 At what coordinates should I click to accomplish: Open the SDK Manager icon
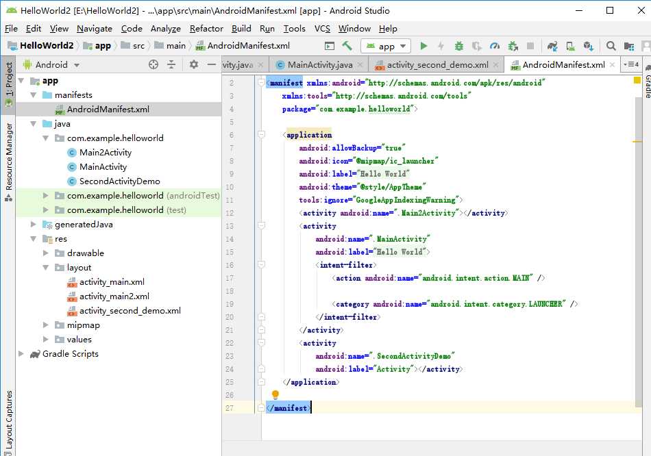click(x=589, y=46)
